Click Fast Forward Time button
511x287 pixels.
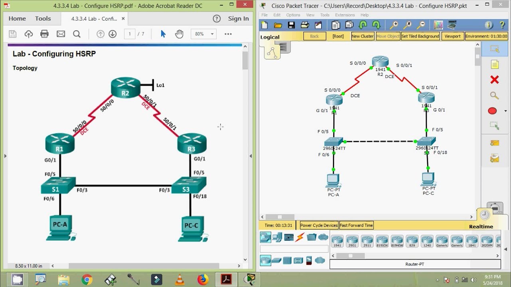(356, 225)
